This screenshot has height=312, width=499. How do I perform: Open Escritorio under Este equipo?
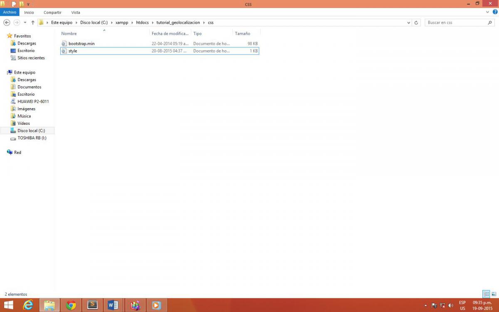tap(26, 94)
